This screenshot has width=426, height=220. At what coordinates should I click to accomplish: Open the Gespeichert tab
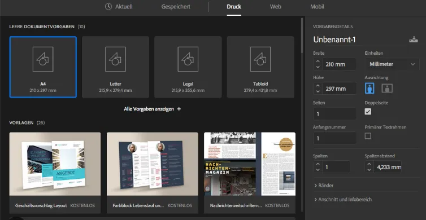coord(176,7)
